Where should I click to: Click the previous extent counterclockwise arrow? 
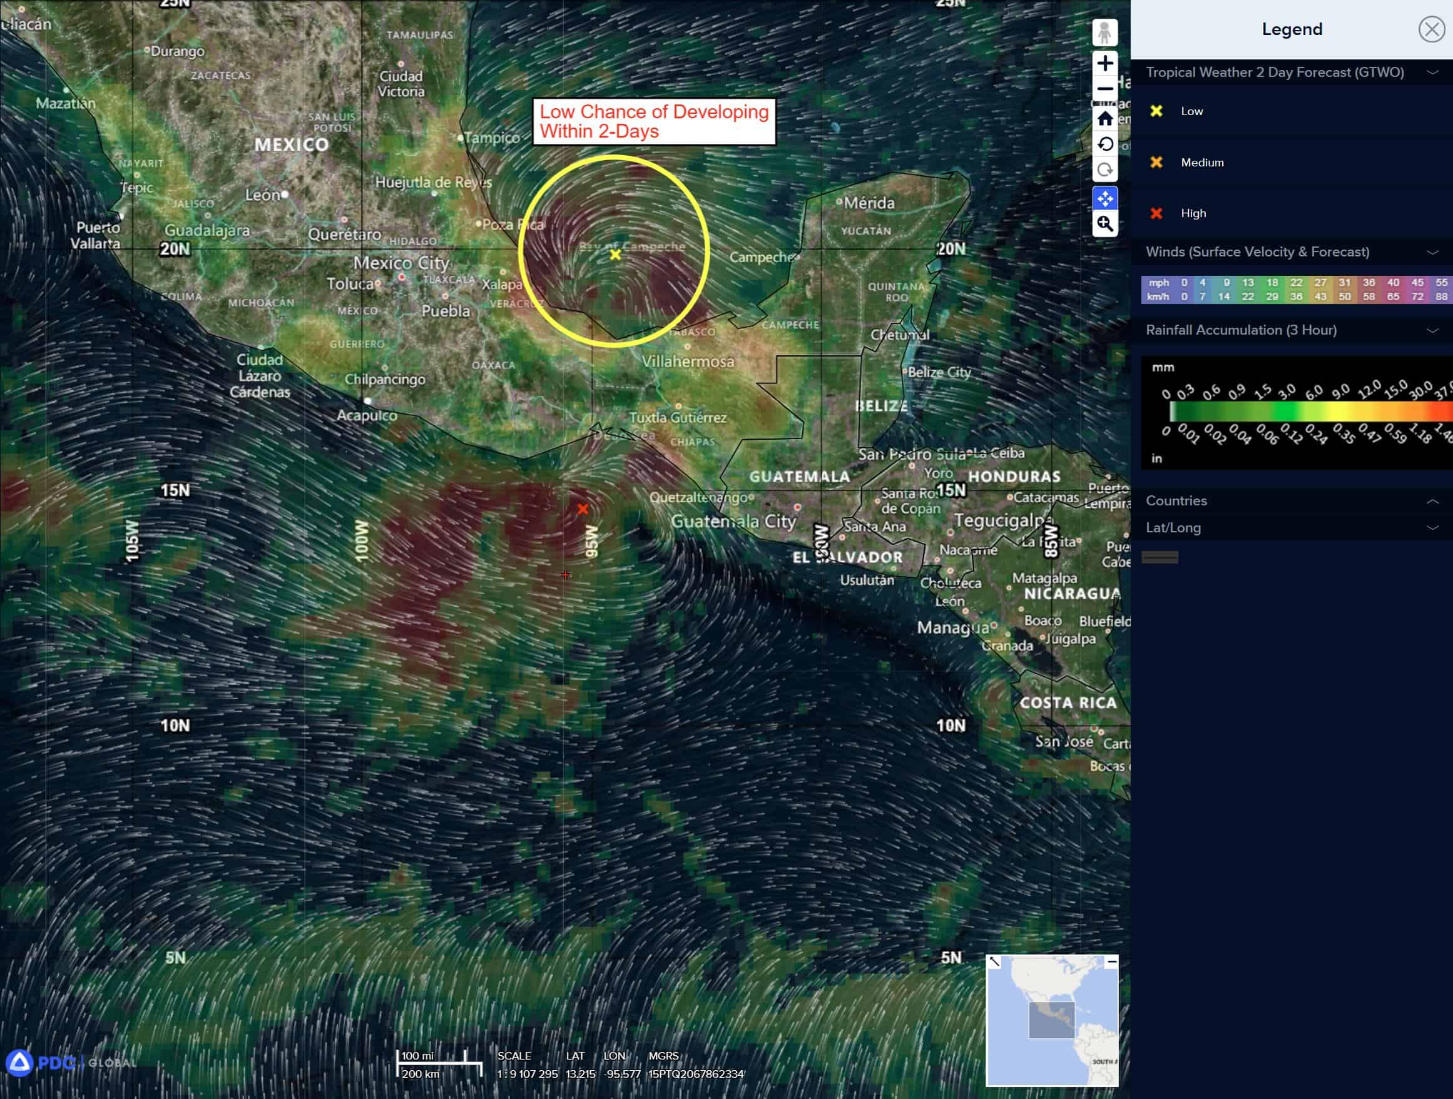[x=1104, y=144]
